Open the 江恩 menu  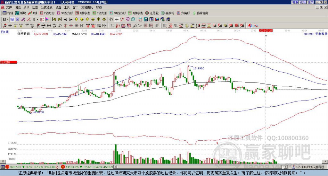(35, 7)
